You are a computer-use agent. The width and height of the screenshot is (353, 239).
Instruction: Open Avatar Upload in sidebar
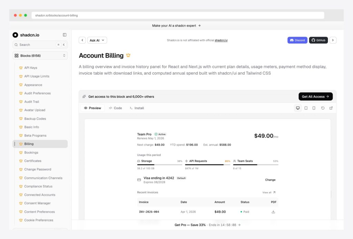[x=35, y=110]
